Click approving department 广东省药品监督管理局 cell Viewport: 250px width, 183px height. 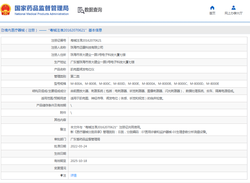[x=85, y=139]
